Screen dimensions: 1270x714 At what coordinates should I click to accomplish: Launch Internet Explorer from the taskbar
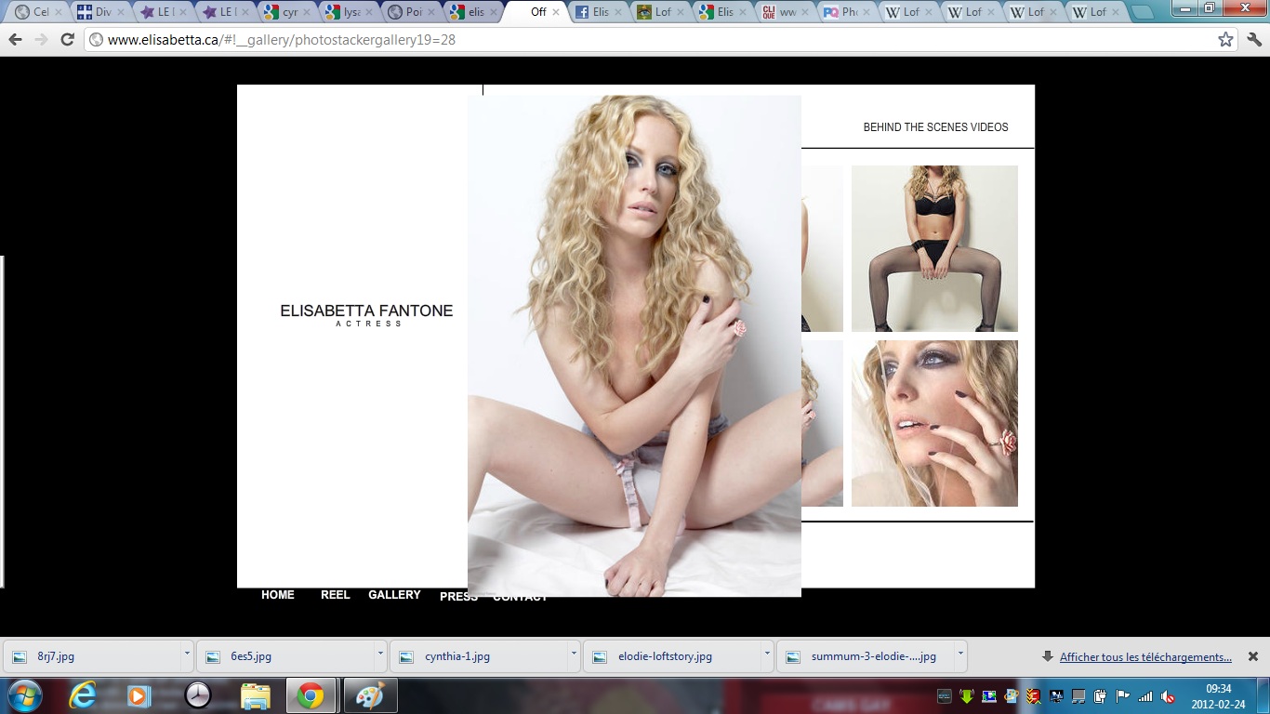[x=82, y=695]
